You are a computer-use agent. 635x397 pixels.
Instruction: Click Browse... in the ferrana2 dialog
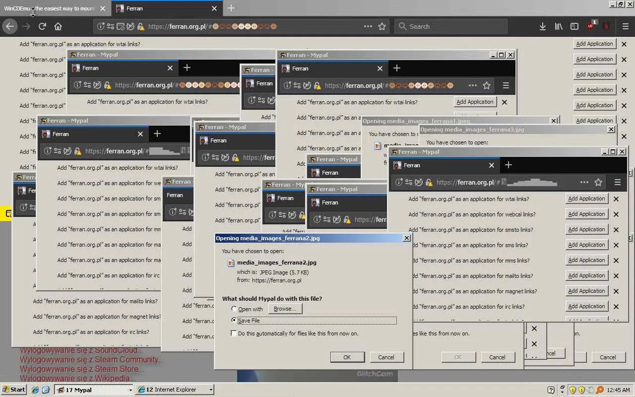tap(285, 309)
